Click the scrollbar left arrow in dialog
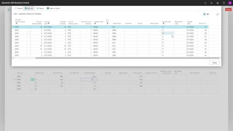 [x=13, y=58]
